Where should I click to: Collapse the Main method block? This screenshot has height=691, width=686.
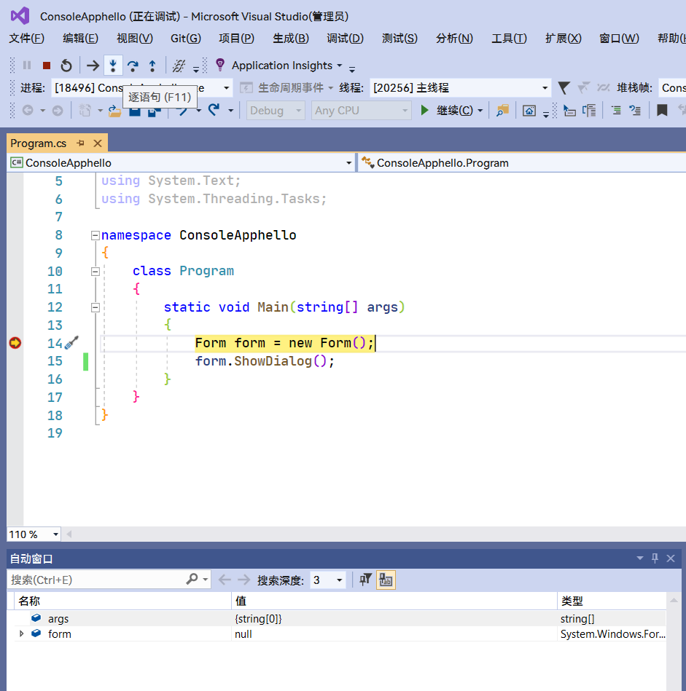[95, 307]
